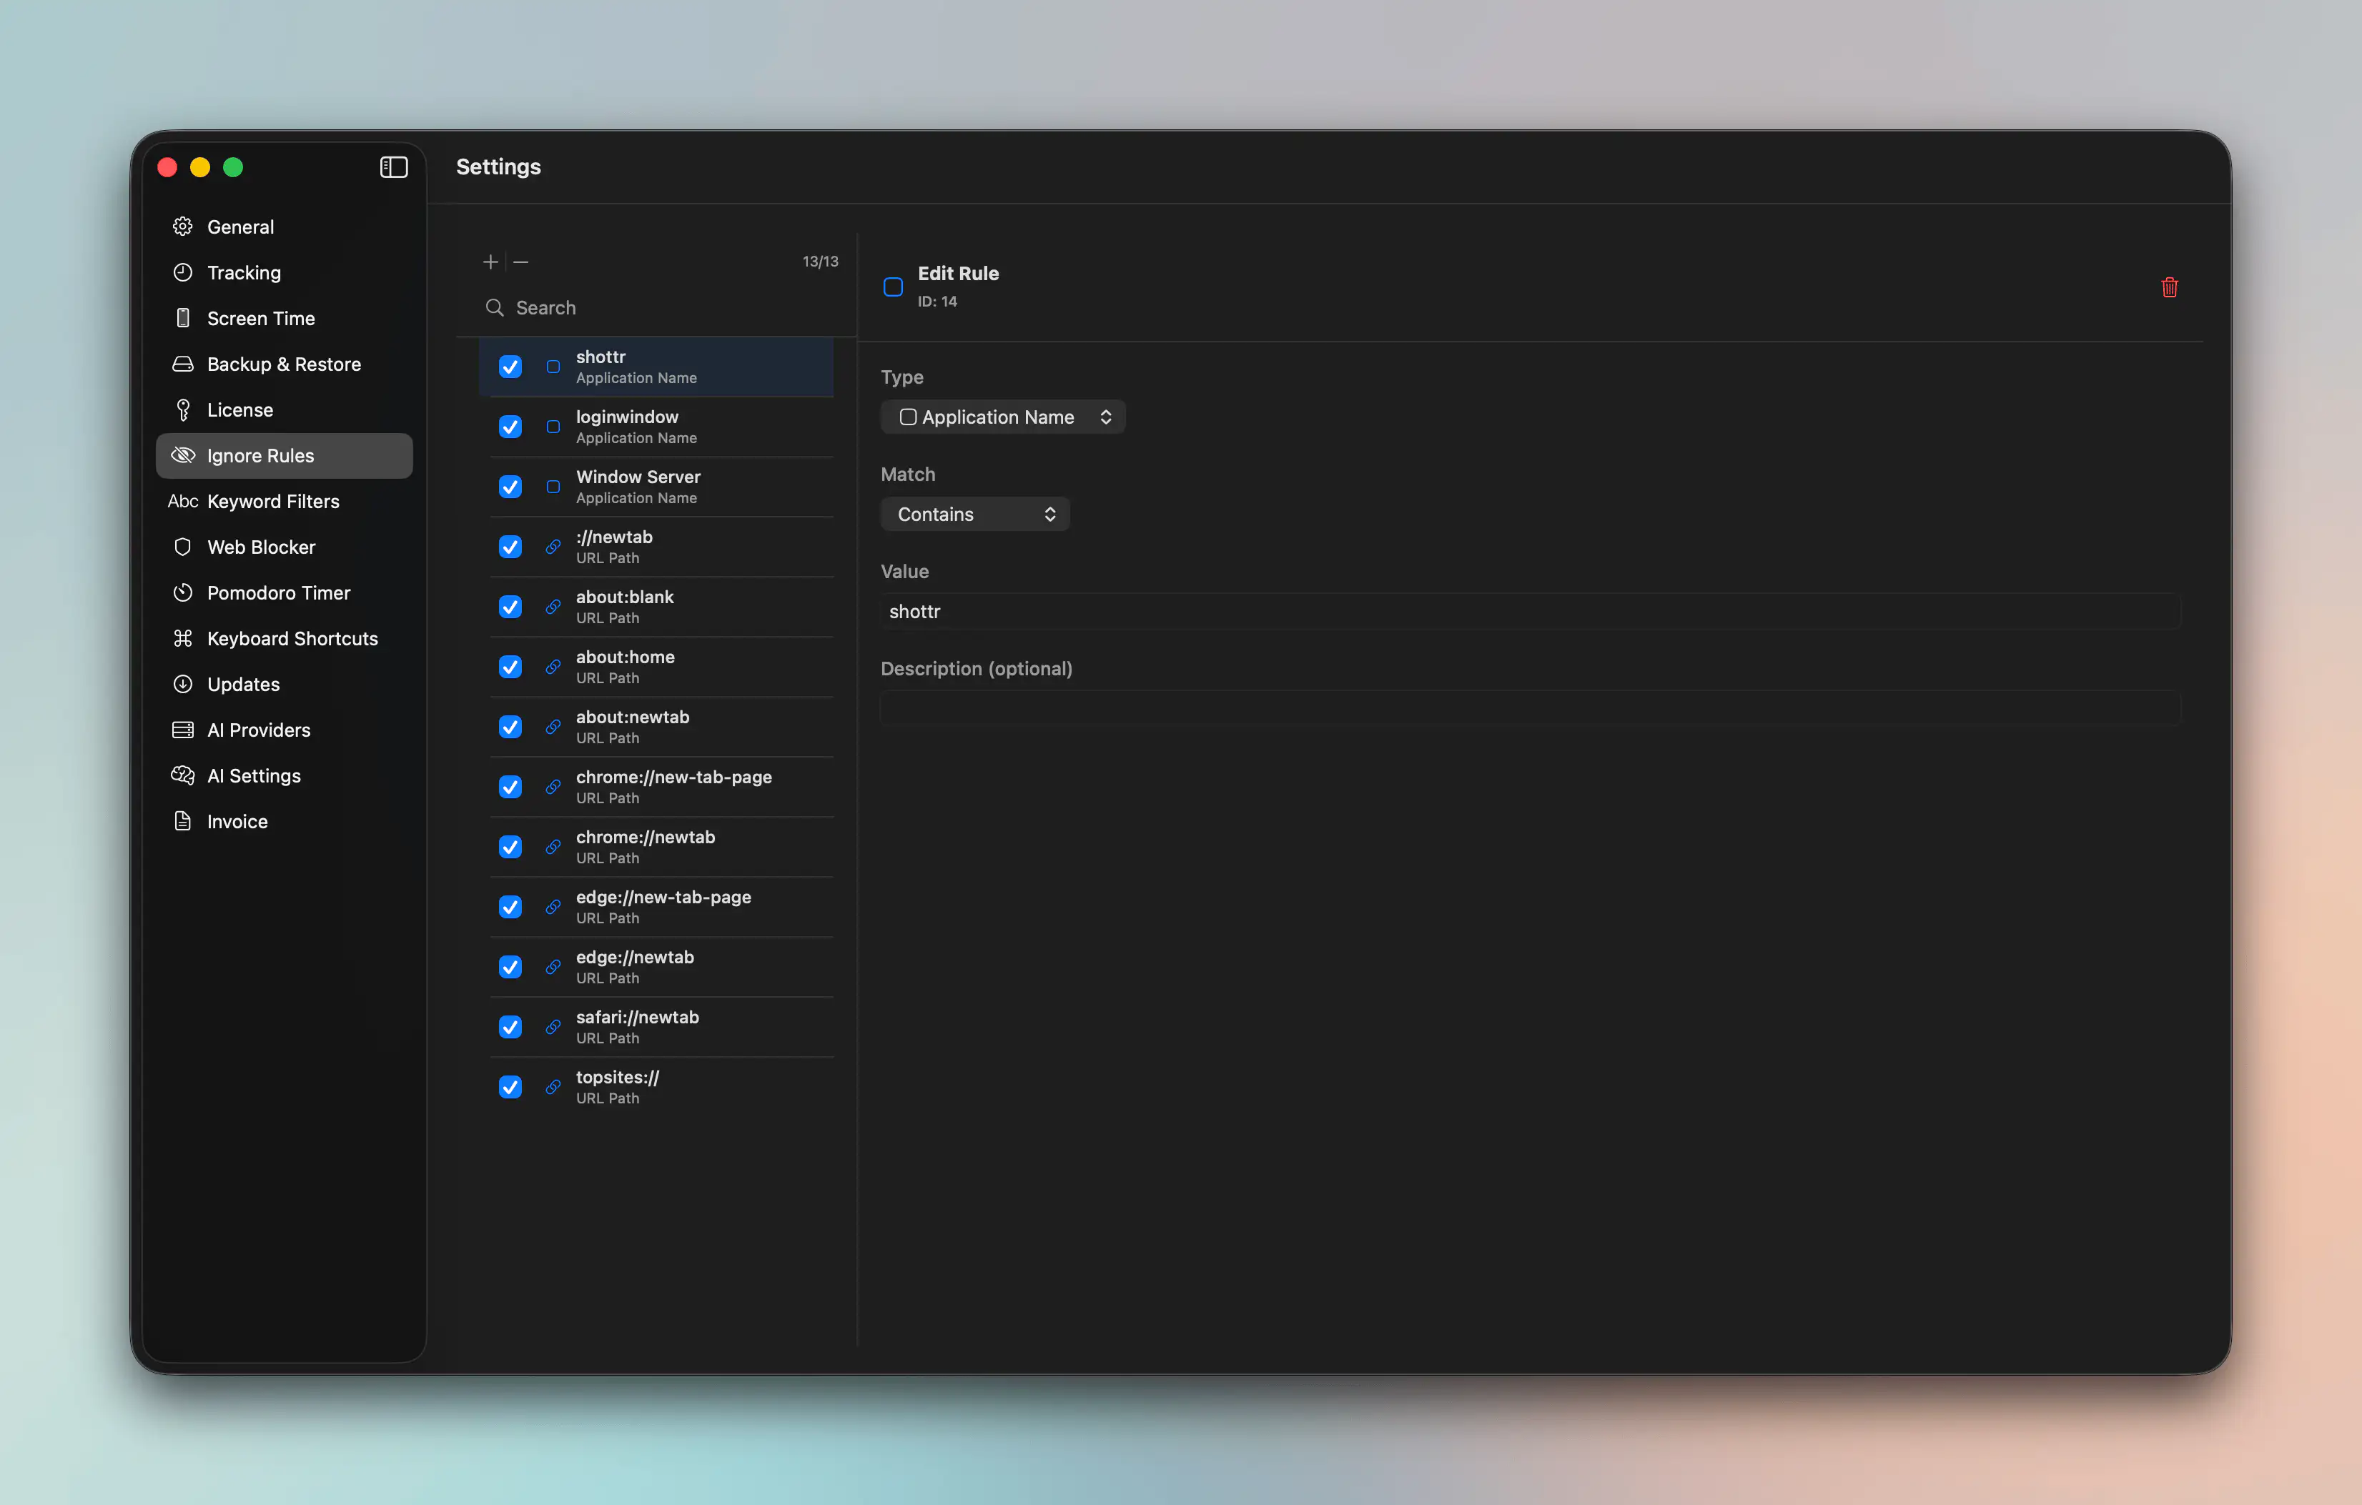Open the Type dropdown showing Application Name
This screenshot has height=1505, width=2362.
(x=1002, y=417)
